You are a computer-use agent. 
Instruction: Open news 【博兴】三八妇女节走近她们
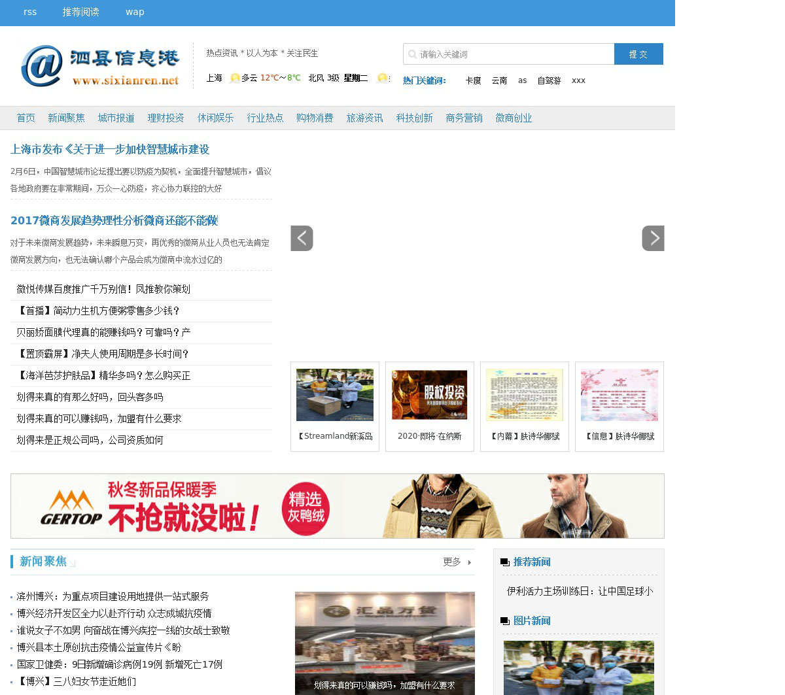[x=76, y=681]
